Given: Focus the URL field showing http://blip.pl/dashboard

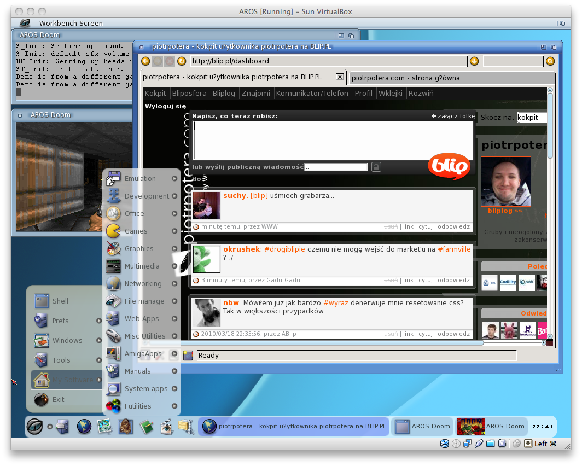Looking at the screenshot, I should (x=329, y=61).
